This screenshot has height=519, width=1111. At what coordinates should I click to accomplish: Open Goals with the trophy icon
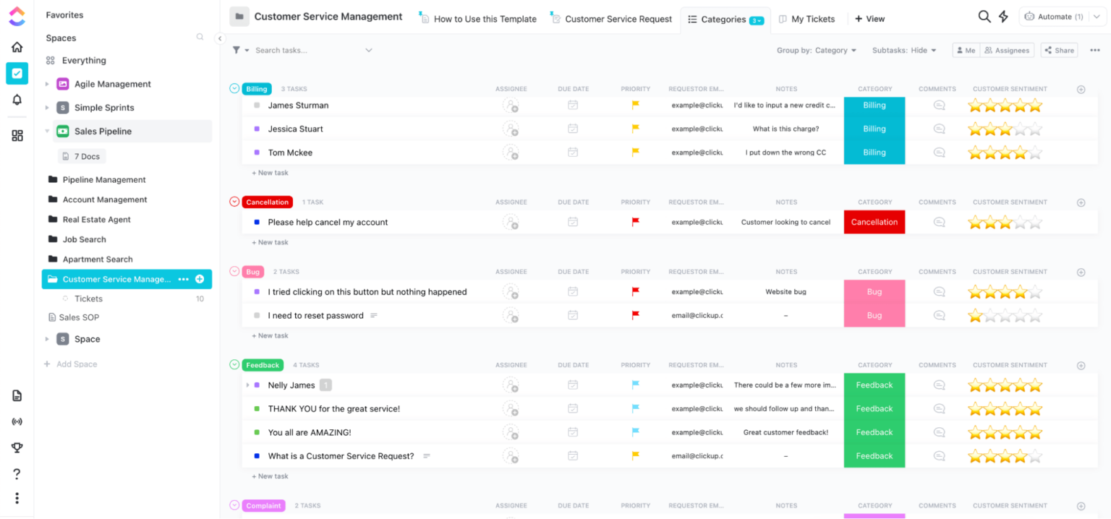17,447
